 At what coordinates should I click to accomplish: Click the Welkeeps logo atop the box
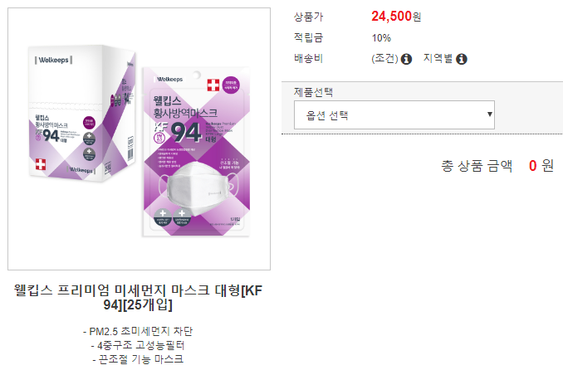pyautogui.click(x=53, y=60)
